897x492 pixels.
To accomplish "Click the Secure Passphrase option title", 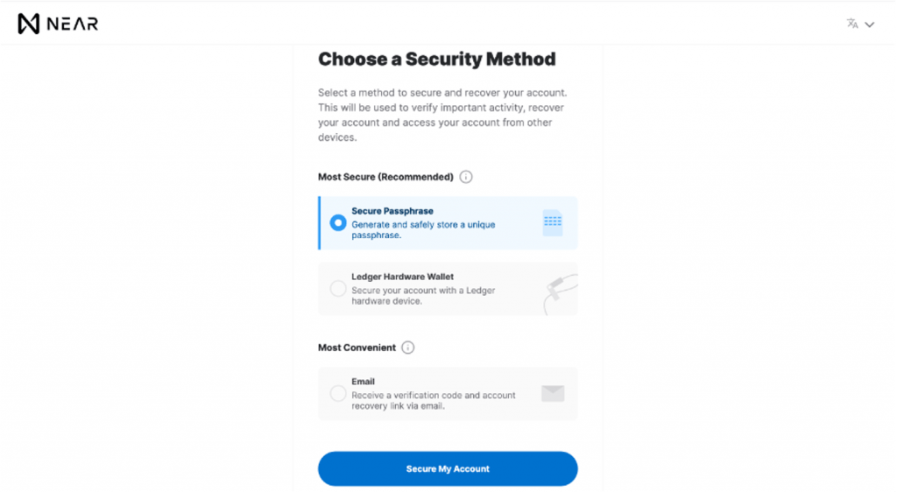I will tap(392, 211).
